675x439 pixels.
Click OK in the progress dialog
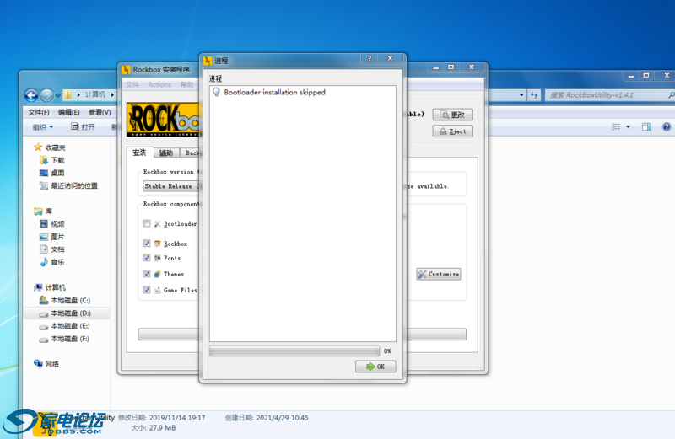pos(375,367)
